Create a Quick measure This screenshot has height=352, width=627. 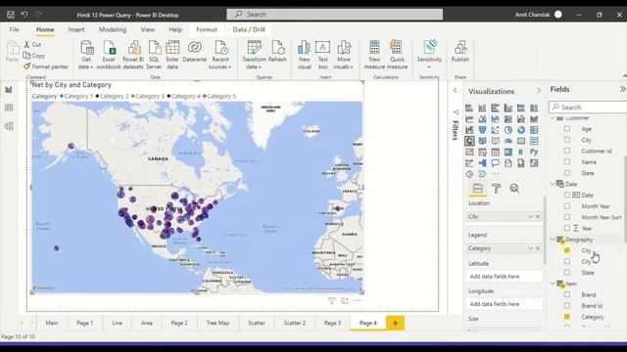397,55
